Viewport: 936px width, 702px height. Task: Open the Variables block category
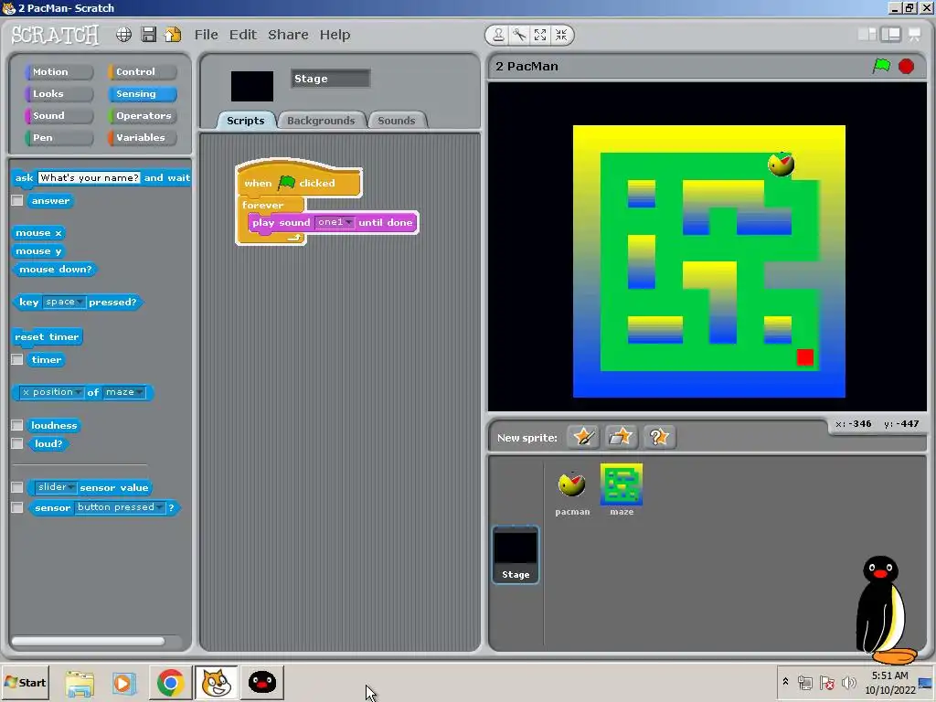pyautogui.click(x=142, y=138)
